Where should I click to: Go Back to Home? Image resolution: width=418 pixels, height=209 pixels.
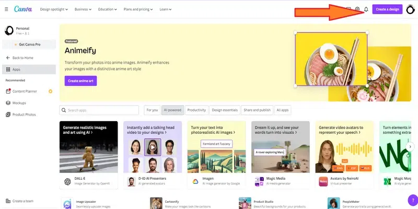pyautogui.click(x=29, y=58)
